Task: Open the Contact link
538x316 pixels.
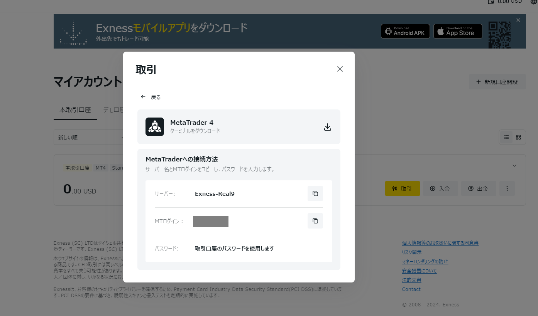Action: [411, 289]
